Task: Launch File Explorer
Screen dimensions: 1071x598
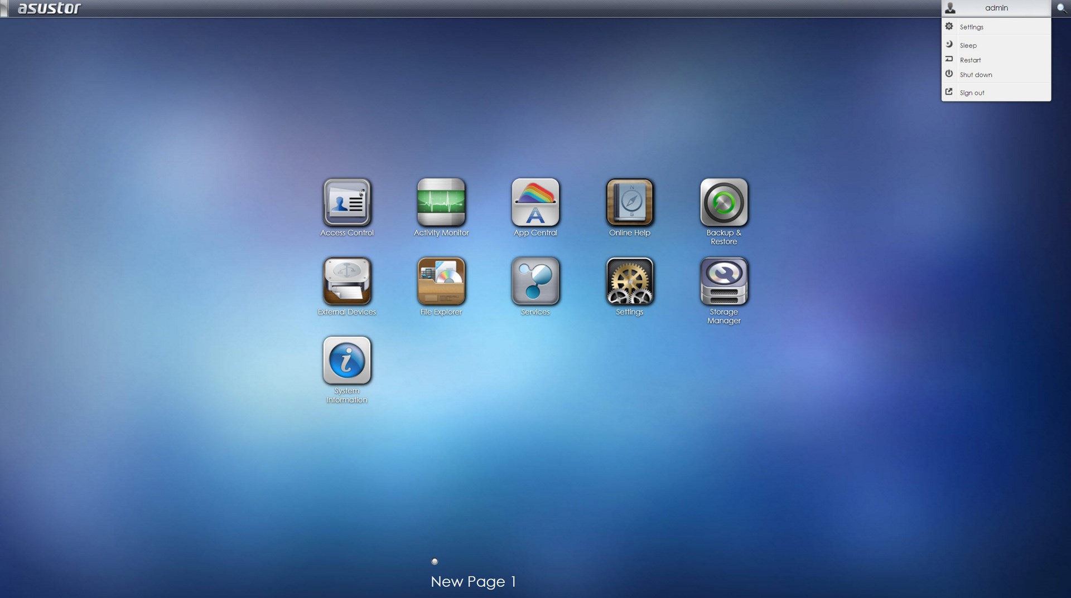Action: (441, 281)
